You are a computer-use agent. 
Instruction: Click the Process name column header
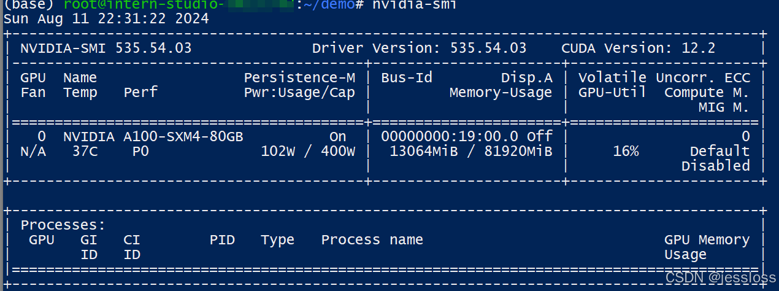(372, 239)
